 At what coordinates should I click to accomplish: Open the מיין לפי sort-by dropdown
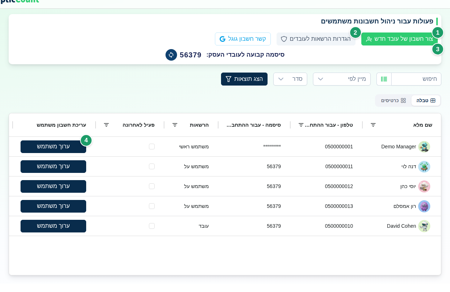(342, 79)
